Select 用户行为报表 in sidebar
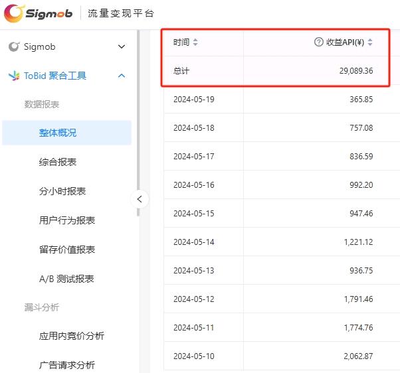The height and width of the screenshot is (373, 400). 67,220
